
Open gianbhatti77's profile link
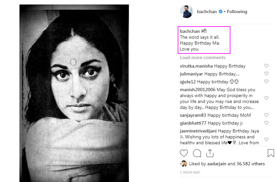pyautogui.click(x=193, y=123)
